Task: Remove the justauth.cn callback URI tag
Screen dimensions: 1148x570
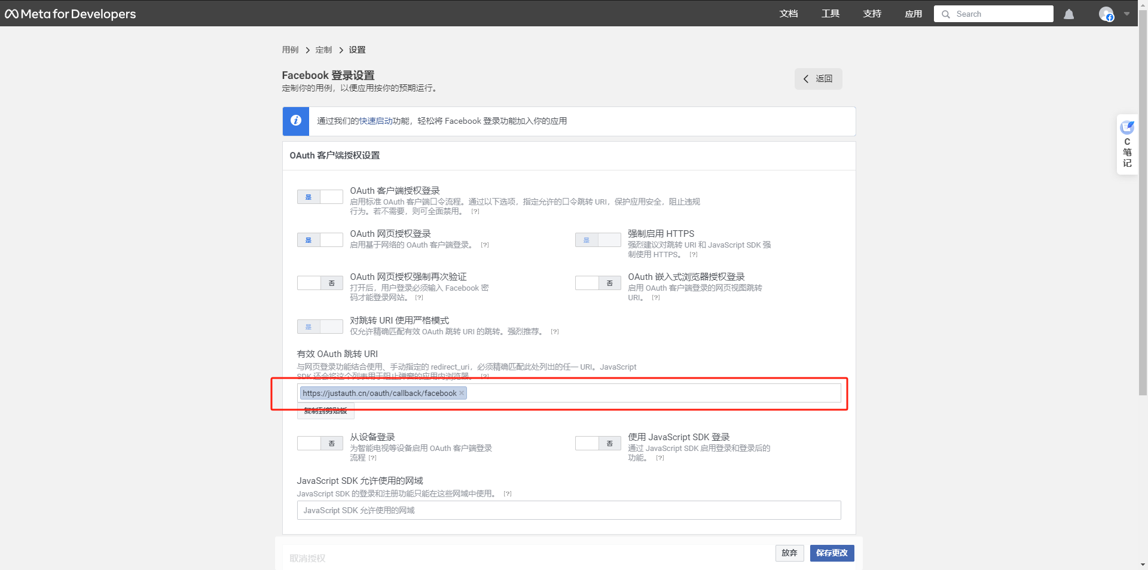Action: point(462,393)
